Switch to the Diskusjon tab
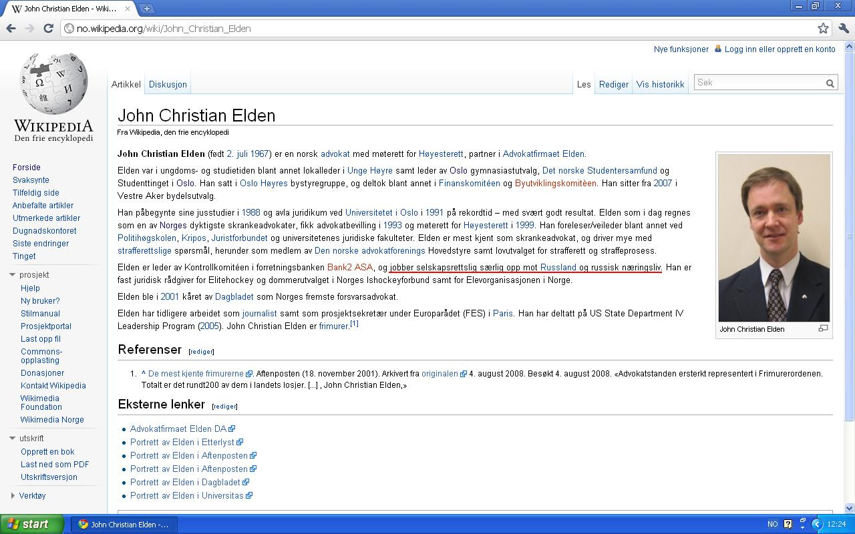The image size is (855, 534). tap(168, 85)
